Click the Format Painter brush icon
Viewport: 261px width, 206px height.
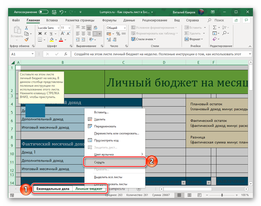(26, 39)
